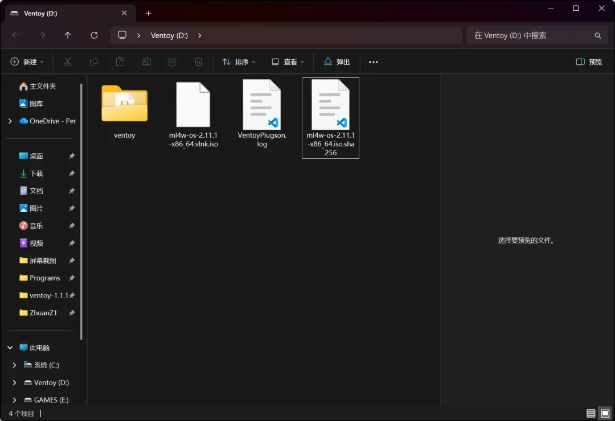Refresh the current folder view
Viewport: 615px width, 421px height.
click(x=94, y=35)
